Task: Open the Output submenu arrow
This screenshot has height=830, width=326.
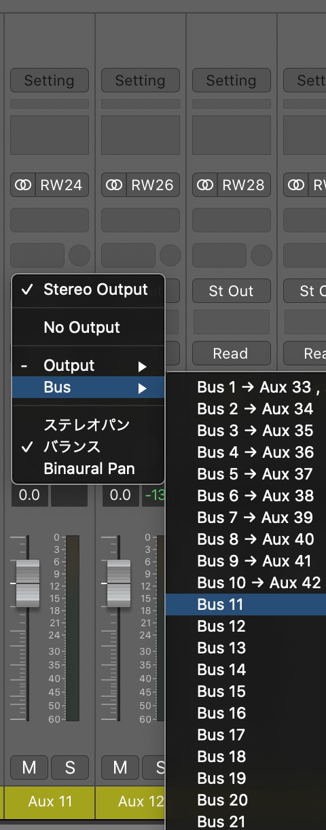Action: tap(143, 366)
